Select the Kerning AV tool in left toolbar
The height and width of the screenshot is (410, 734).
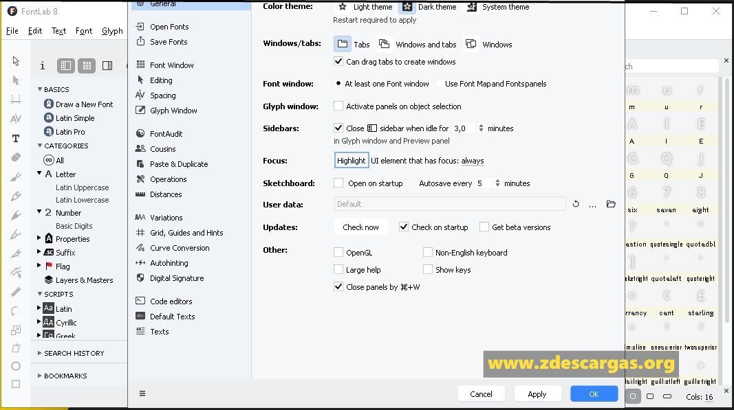coord(16,119)
